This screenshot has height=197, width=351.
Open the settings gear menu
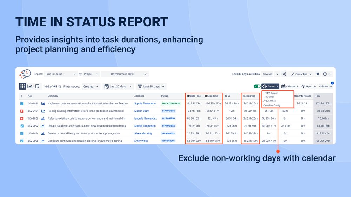[327, 74]
